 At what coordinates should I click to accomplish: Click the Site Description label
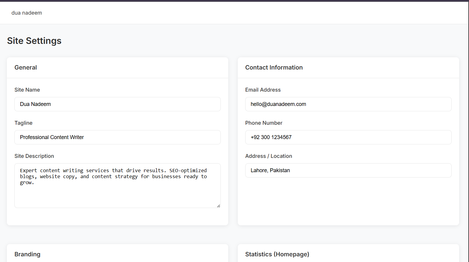click(34, 156)
